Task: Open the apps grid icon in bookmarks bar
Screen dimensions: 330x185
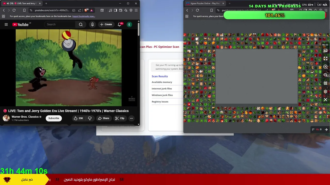Action: 3,16
